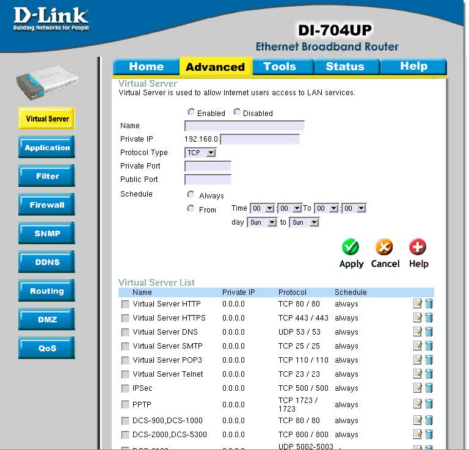Switch to the Status tab
Image resolution: width=469 pixels, height=450 pixels.
[x=346, y=67]
